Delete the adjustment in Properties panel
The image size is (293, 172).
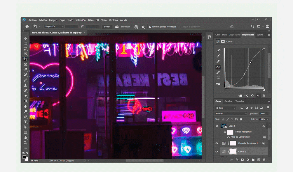click(x=264, y=95)
